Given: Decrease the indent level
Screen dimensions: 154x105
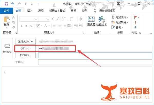Looking at the screenshot, I should [76, 26].
